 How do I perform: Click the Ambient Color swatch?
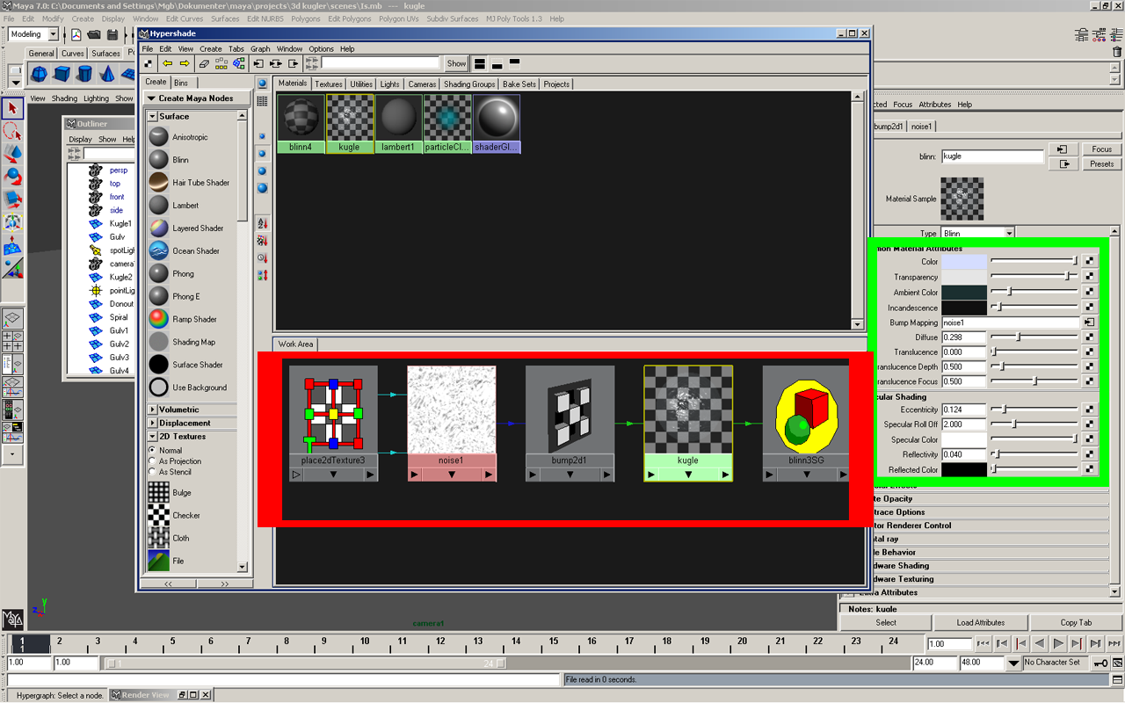(x=964, y=292)
